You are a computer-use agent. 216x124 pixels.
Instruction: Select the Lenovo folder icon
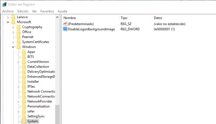click(14, 17)
